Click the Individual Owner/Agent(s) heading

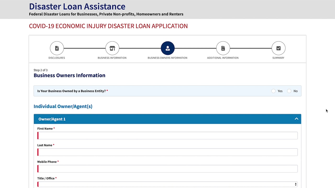point(63,106)
